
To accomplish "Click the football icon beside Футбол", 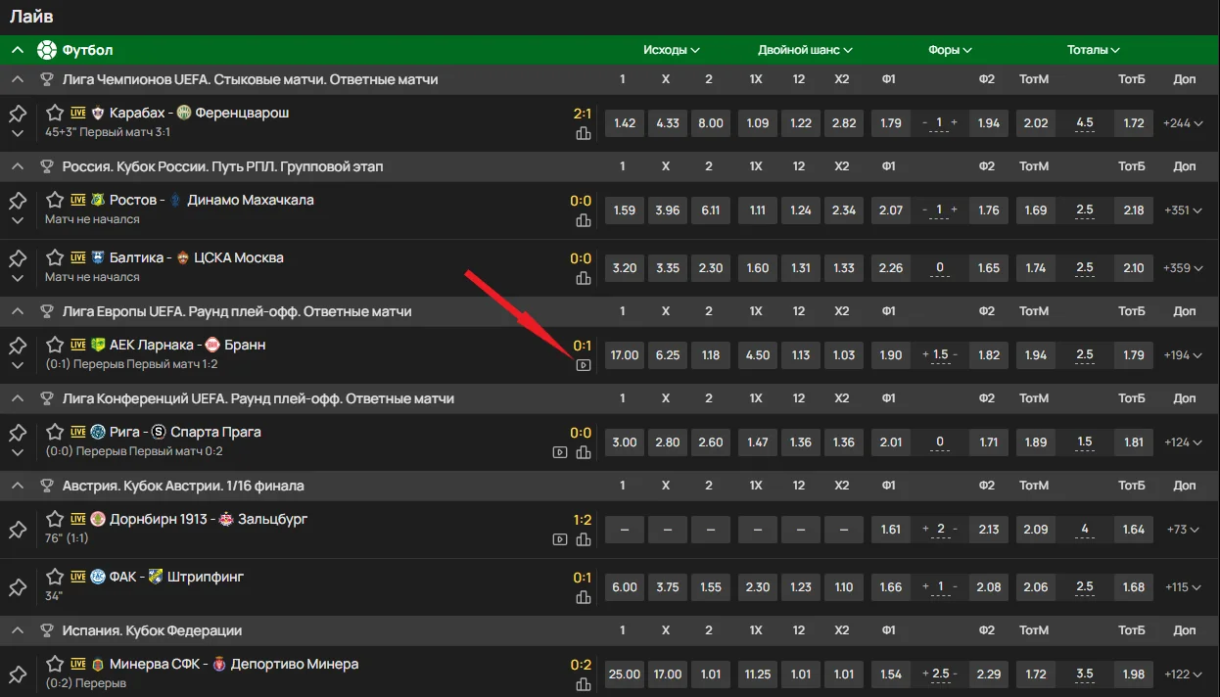I will tap(47, 50).
